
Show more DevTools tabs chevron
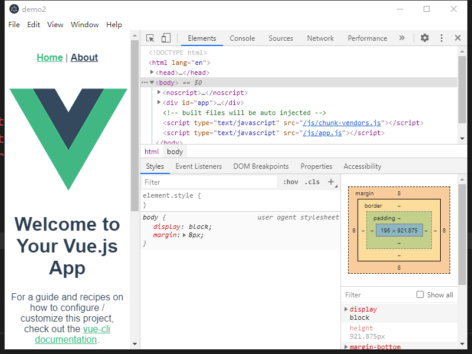[x=402, y=38]
